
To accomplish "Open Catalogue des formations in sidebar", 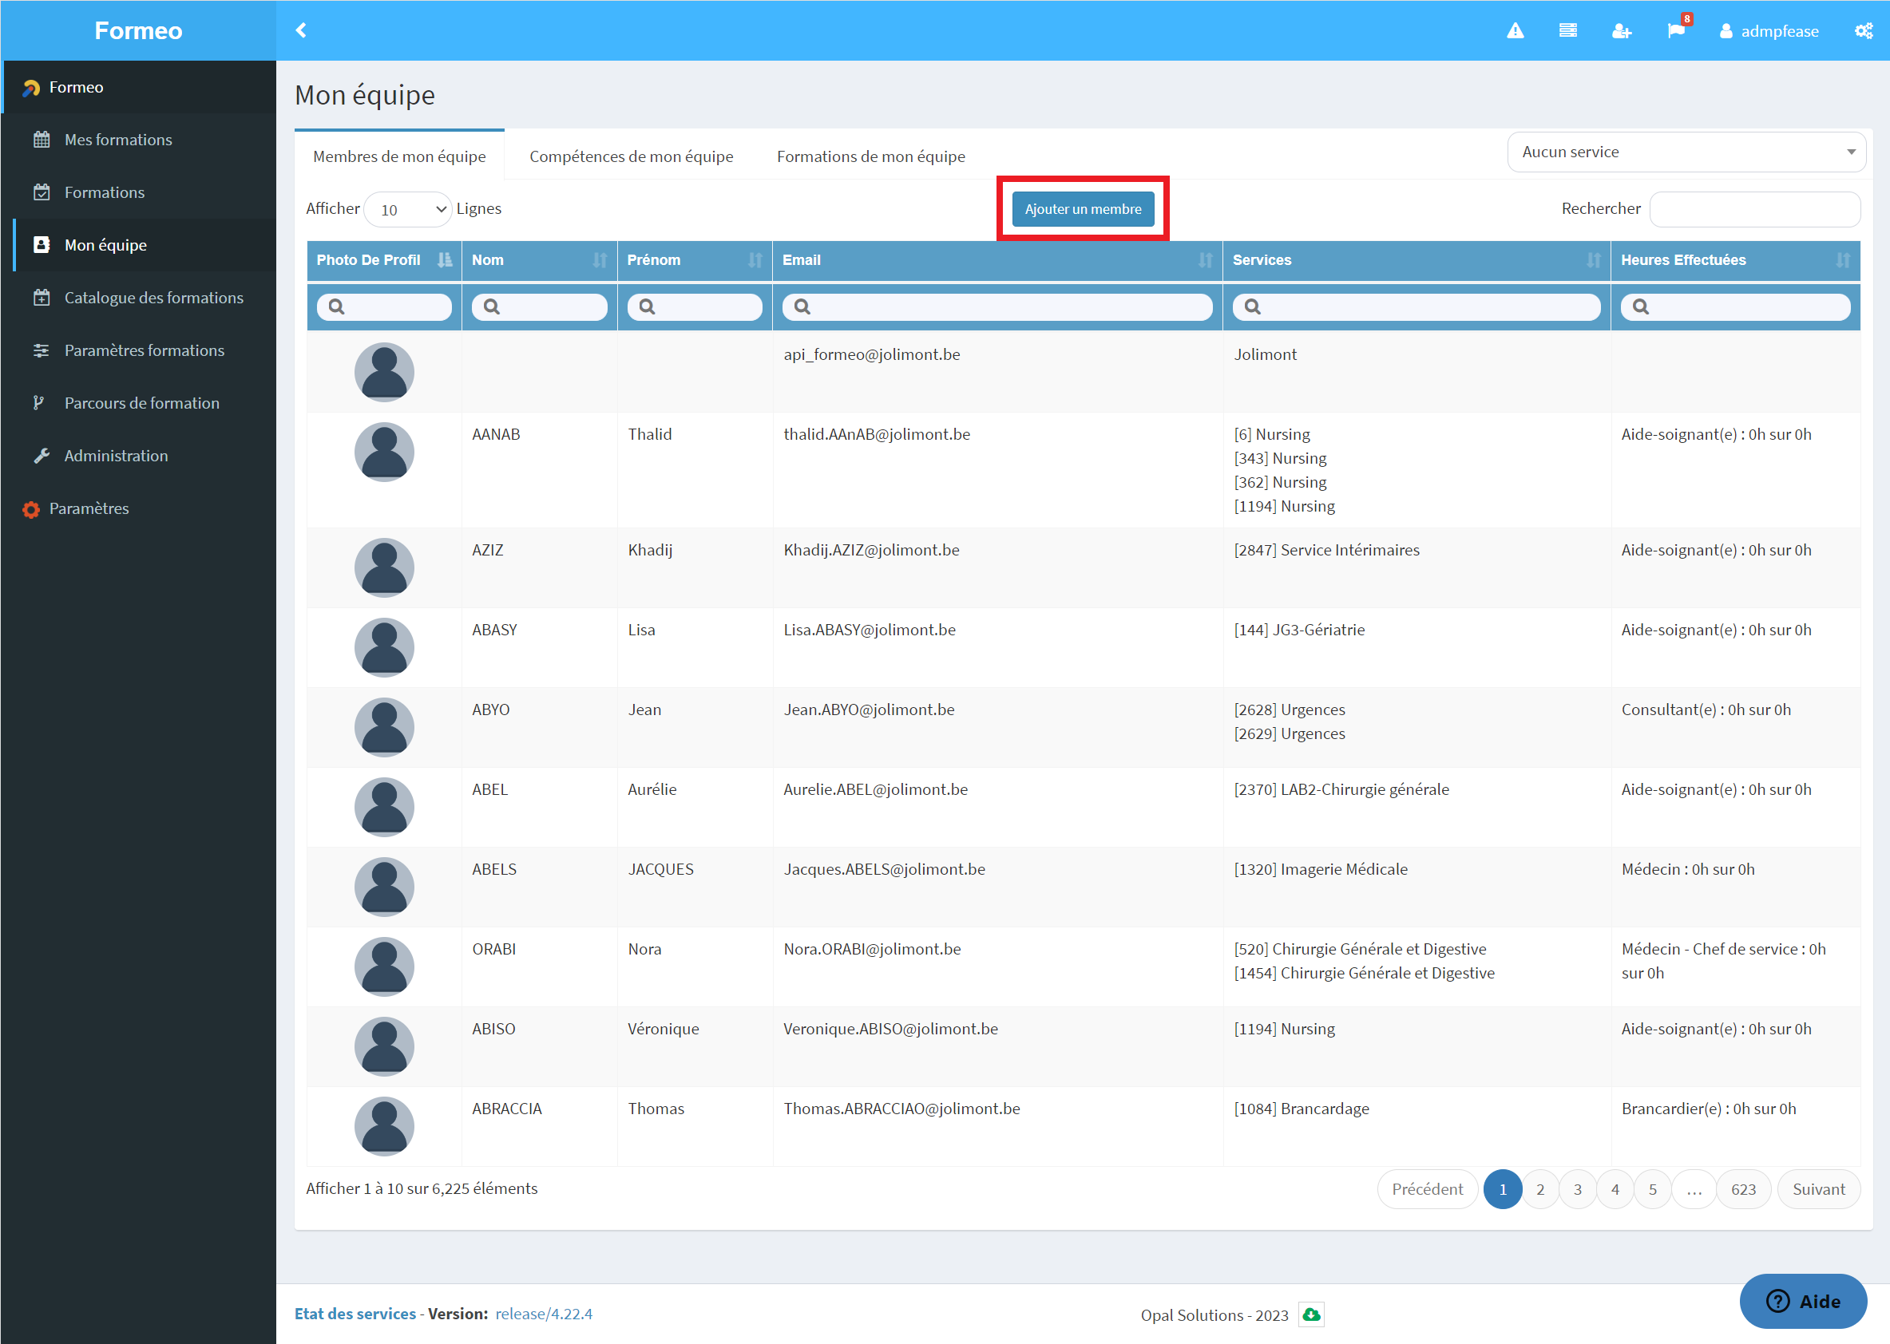I will (x=138, y=297).
